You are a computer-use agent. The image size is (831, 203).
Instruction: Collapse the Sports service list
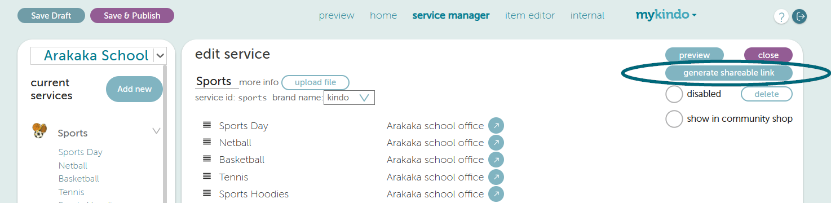click(x=157, y=131)
